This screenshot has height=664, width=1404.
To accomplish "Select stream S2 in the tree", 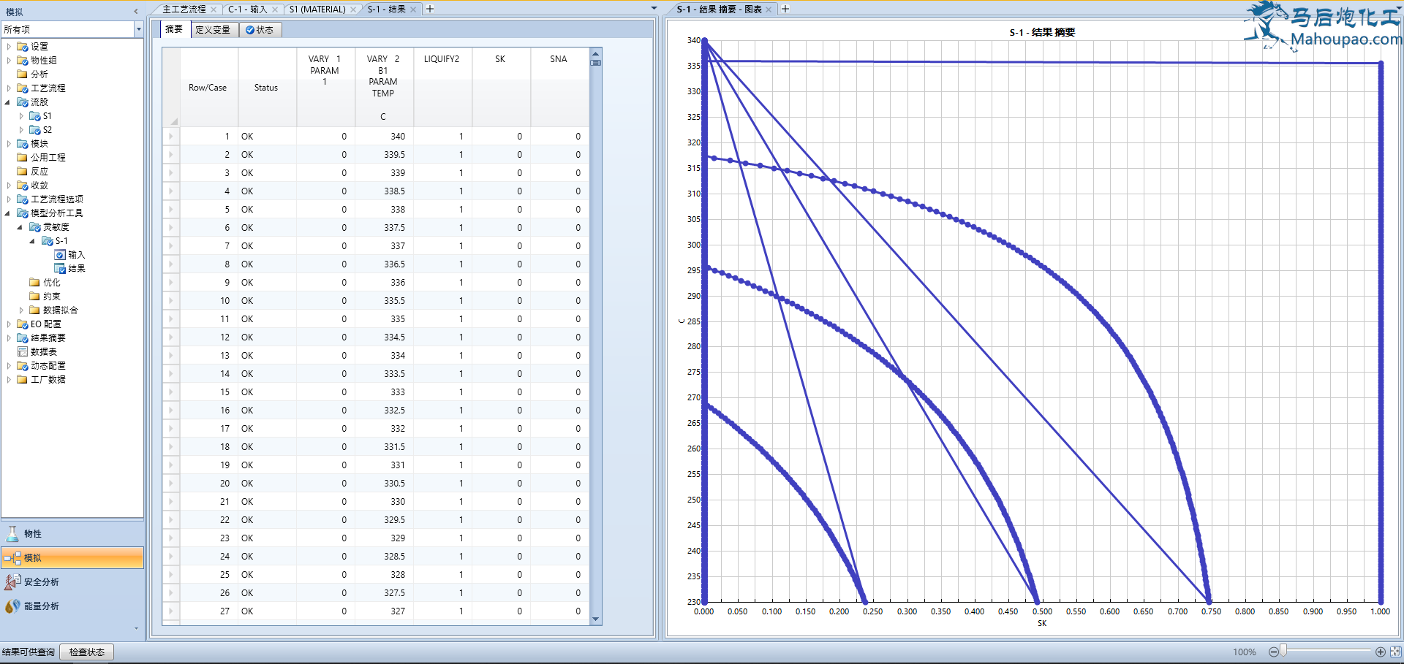I will pyautogui.click(x=47, y=129).
